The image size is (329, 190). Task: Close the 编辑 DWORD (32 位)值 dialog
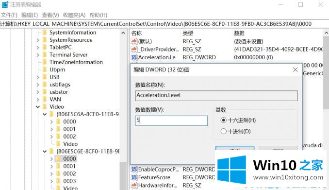(x=295, y=69)
